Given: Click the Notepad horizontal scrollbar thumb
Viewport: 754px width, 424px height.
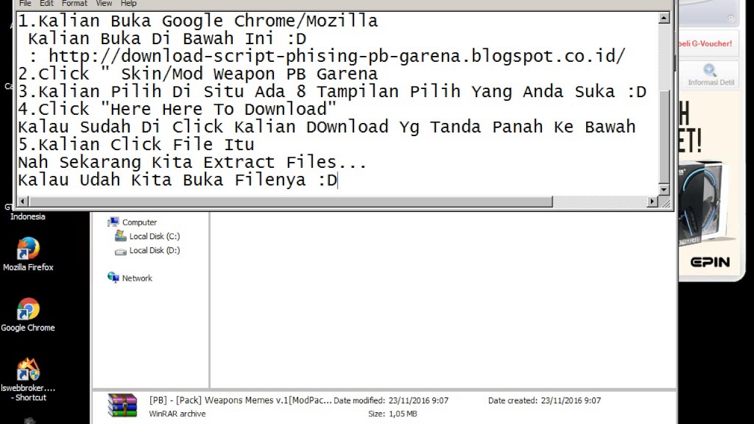Looking at the screenshot, I should [290, 201].
